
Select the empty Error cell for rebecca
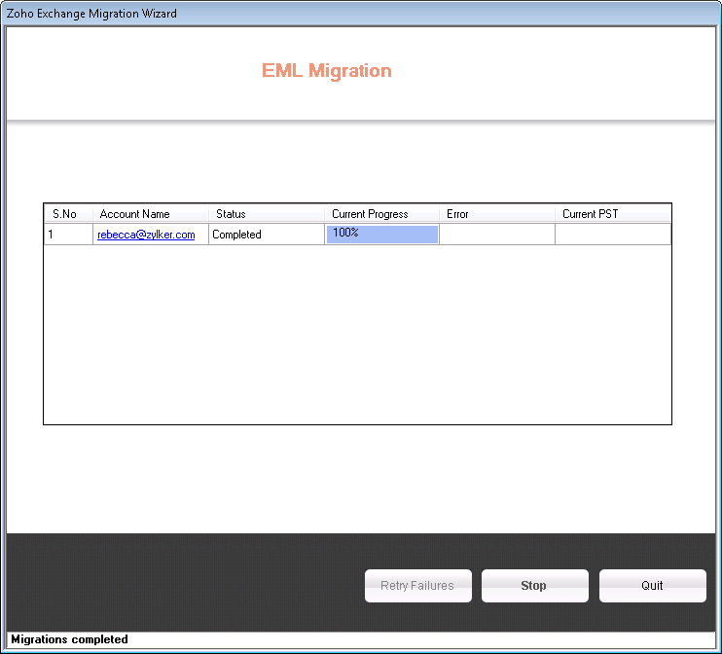pyautogui.click(x=496, y=235)
